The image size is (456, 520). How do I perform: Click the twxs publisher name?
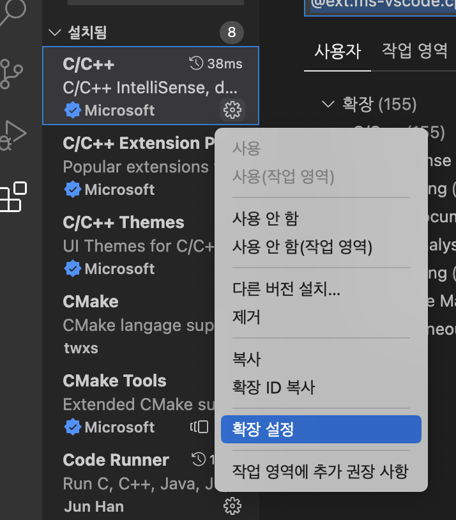pos(81,348)
